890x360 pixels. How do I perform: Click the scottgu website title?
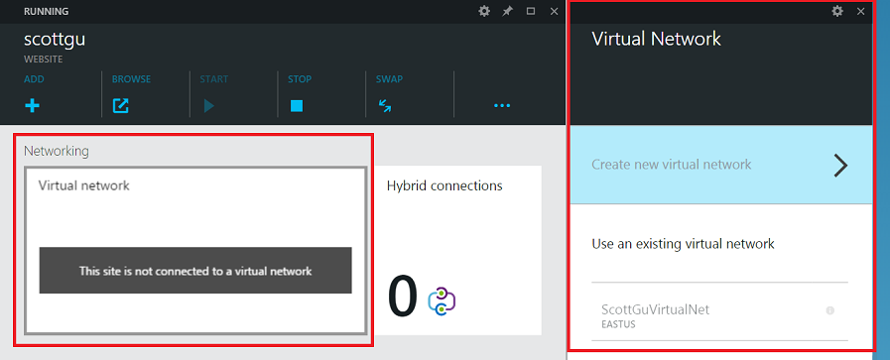[55, 40]
